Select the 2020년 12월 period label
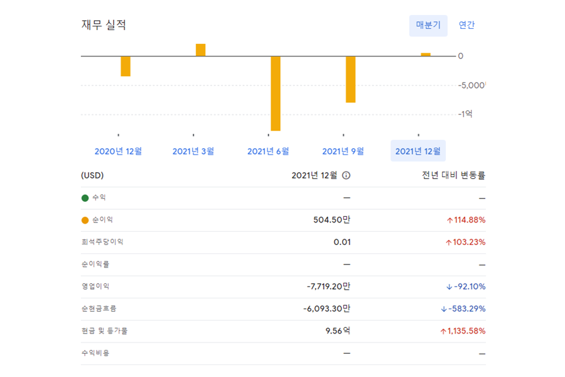Screen dimensions: 565x377 coord(119,151)
